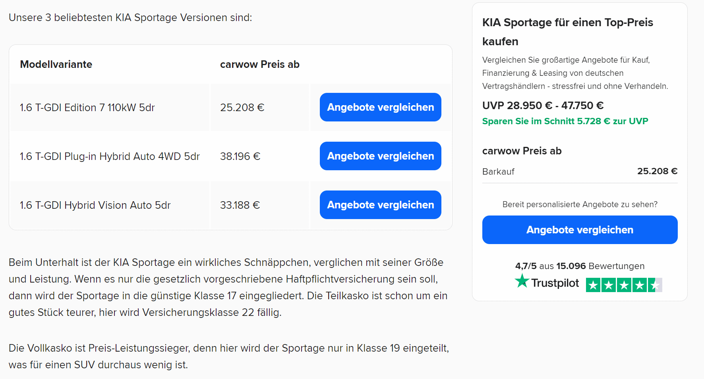Viewport: 704px width, 379px height.
Task: Select the 1.6 T-GDI Edition 7 110kW 5dr row
Action: tap(230, 107)
